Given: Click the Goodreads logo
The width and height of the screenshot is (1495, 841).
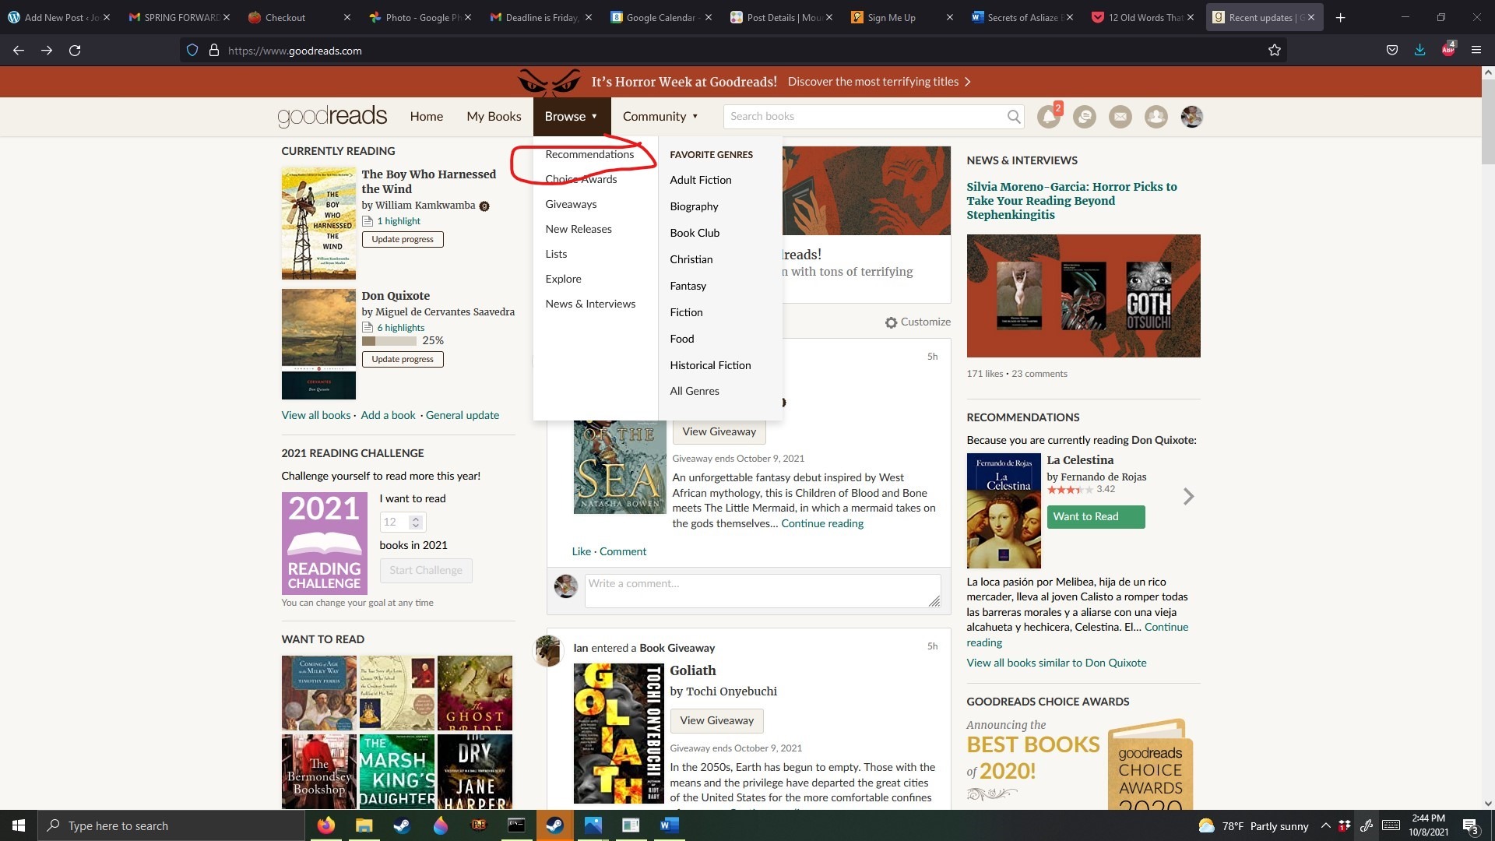Looking at the screenshot, I should pos(332,116).
